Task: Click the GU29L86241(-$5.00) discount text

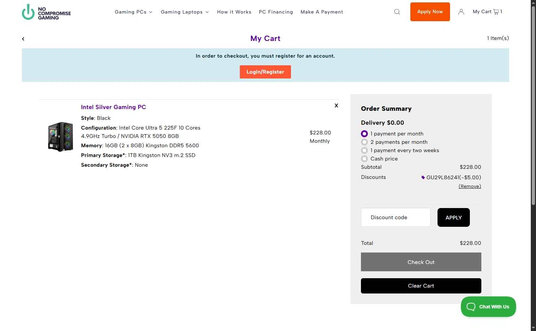Action: coord(454,177)
